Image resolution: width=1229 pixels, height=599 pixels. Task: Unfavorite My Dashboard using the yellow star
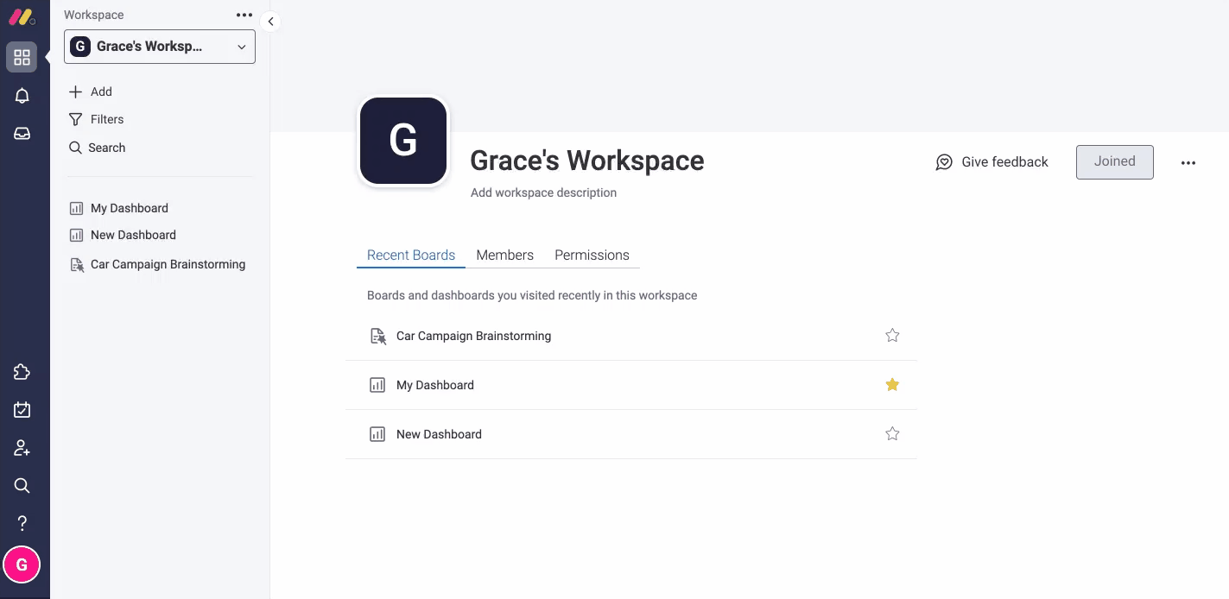pos(892,384)
